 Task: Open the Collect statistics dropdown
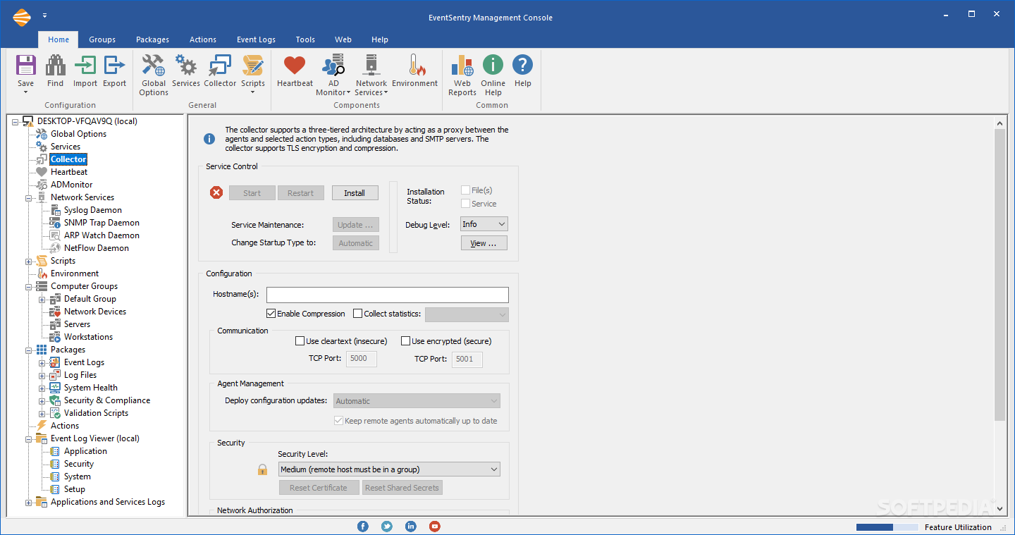pyautogui.click(x=467, y=314)
